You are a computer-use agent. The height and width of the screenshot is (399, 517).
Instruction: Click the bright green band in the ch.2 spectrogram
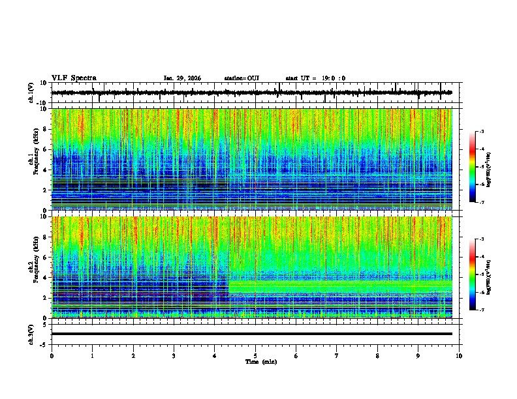340,287
